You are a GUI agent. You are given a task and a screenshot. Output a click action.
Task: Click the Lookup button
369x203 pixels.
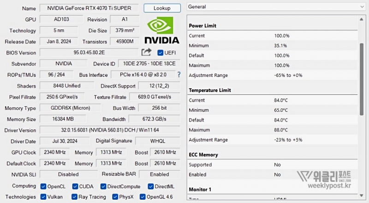click(x=162, y=8)
